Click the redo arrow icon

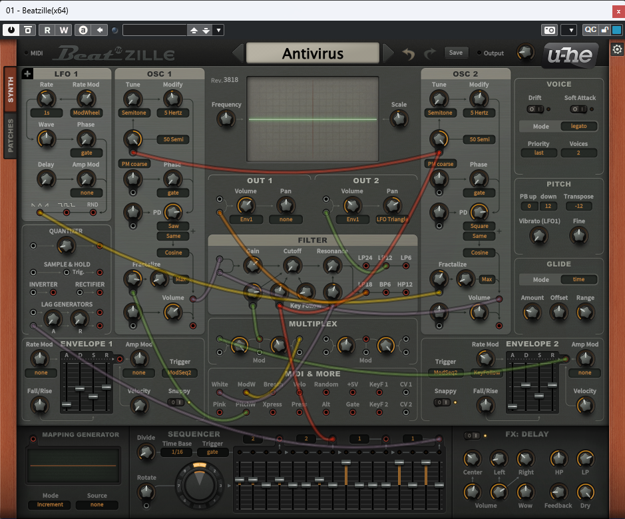point(429,53)
